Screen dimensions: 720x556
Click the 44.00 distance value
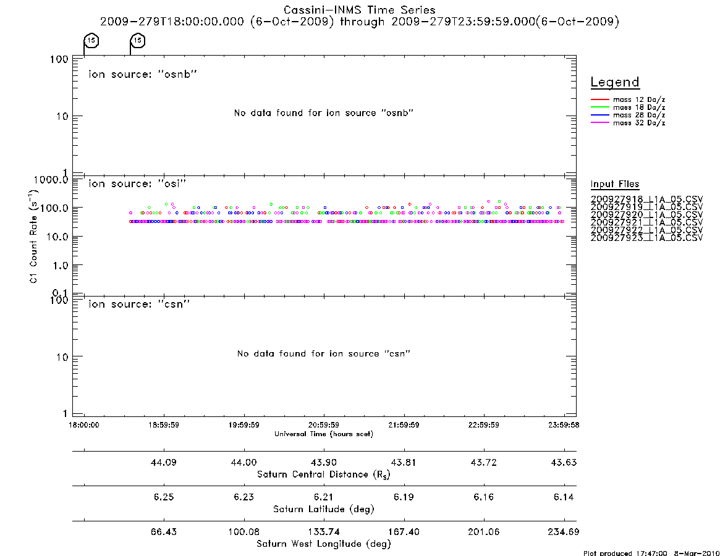tap(244, 462)
